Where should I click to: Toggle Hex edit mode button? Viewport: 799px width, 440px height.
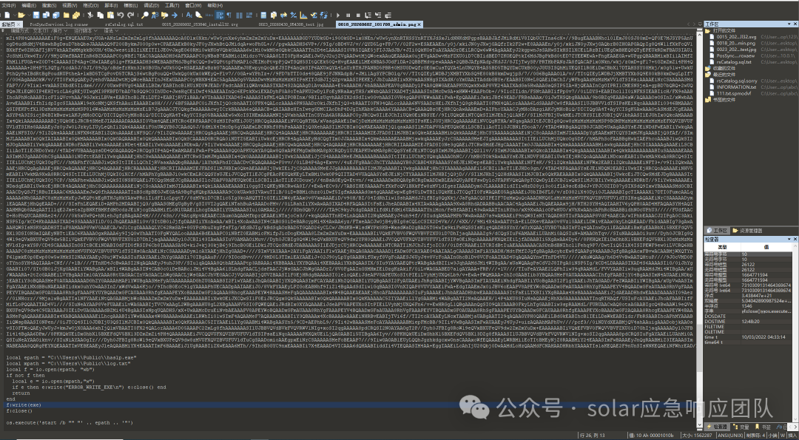coord(209,15)
